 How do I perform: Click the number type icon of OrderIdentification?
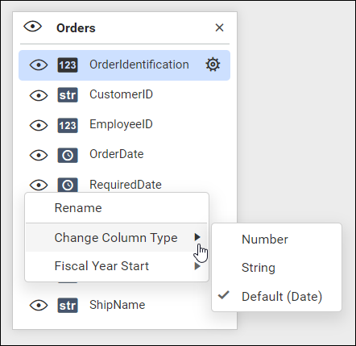point(68,65)
